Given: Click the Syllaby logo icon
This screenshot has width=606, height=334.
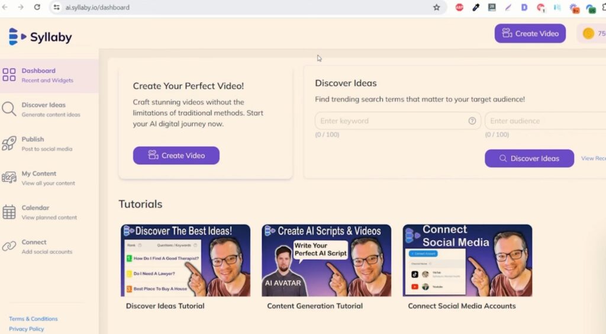Looking at the screenshot, I should (x=17, y=37).
